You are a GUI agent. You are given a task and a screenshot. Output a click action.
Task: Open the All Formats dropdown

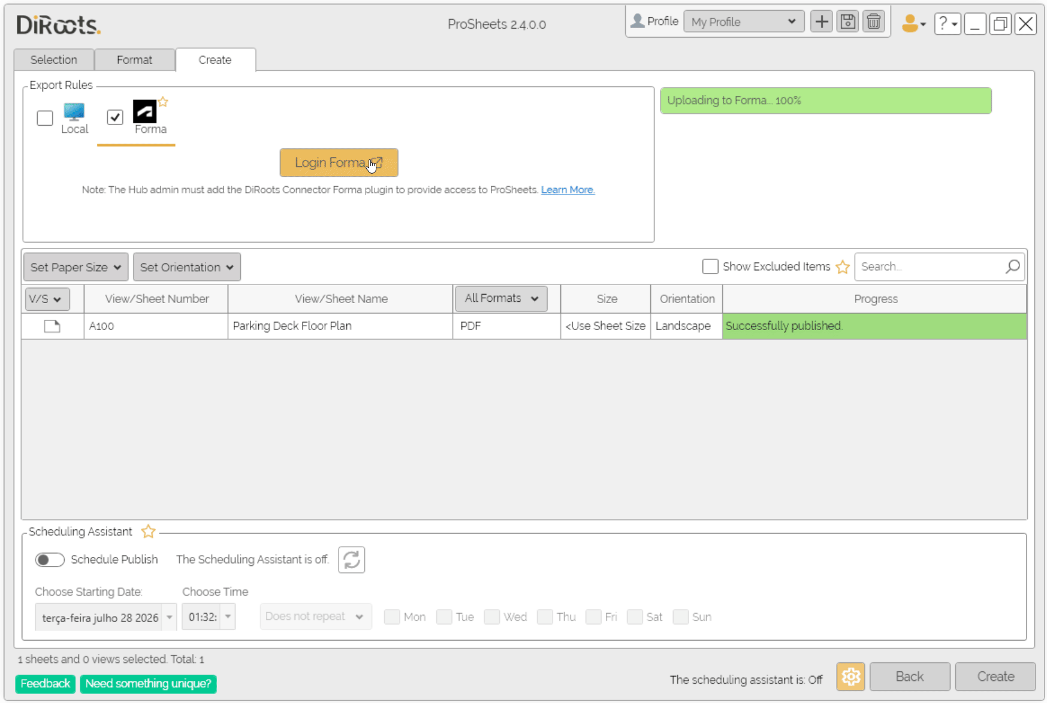501,298
